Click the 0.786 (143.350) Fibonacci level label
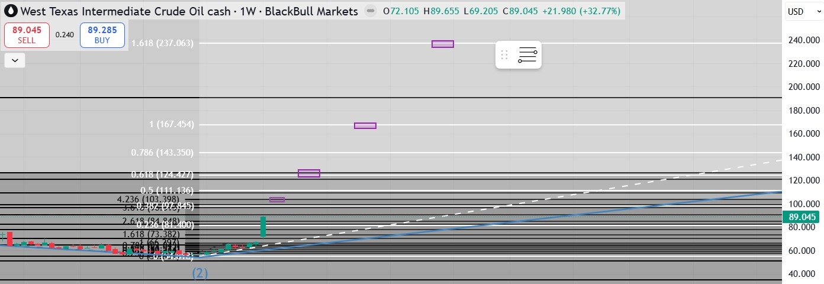Screen dimensions: 824x284 pyautogui.click(x=162, y=153)
